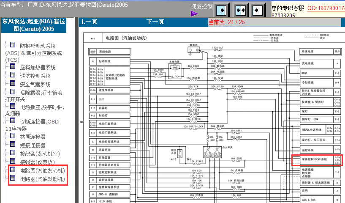Click the purple arrow under 视图控制

pos(194,14)
